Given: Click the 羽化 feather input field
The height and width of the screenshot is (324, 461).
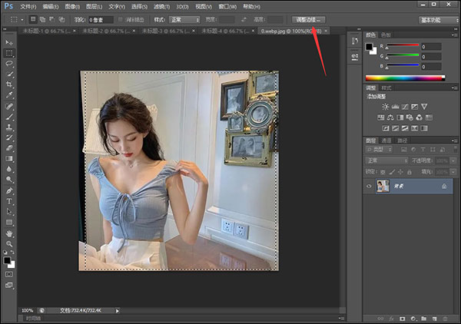Looking at the screenshot, I should click(x=101, y=19).
